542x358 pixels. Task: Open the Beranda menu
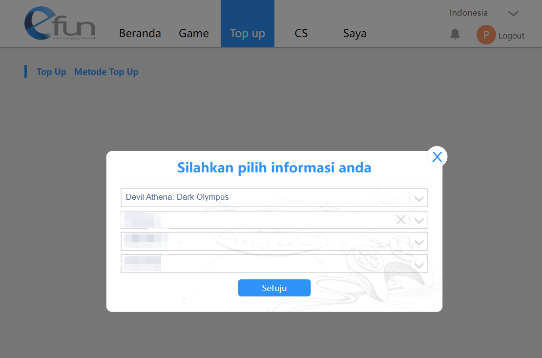pyautogui.click(x=140, y=33)
